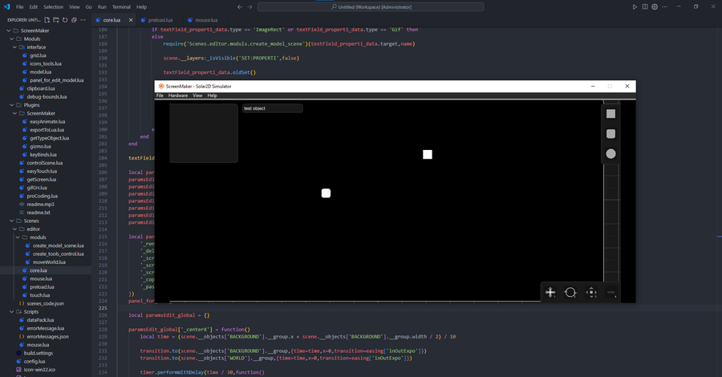Collapse the Scripts folder

click(12, 312)
